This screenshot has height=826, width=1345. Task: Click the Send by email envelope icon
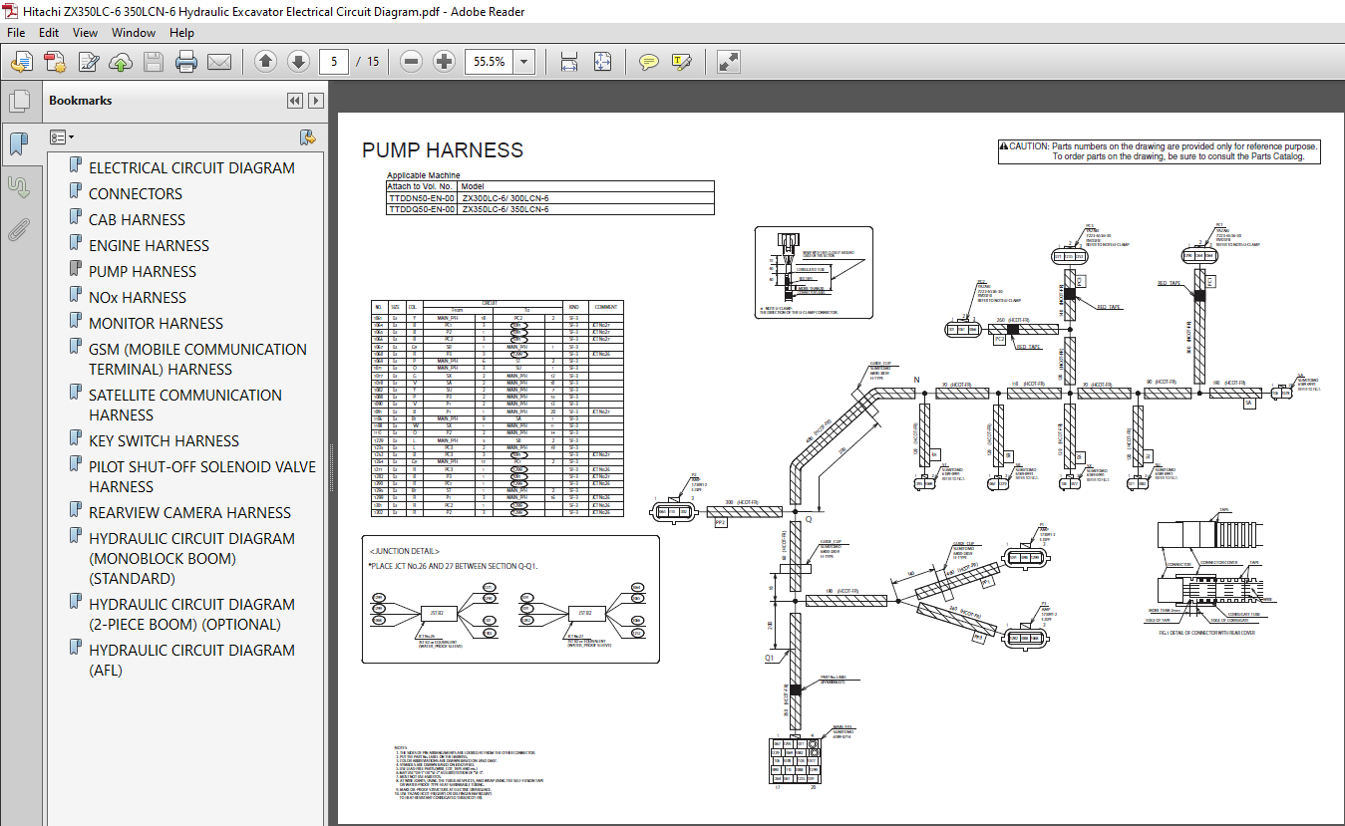[219, 62]
